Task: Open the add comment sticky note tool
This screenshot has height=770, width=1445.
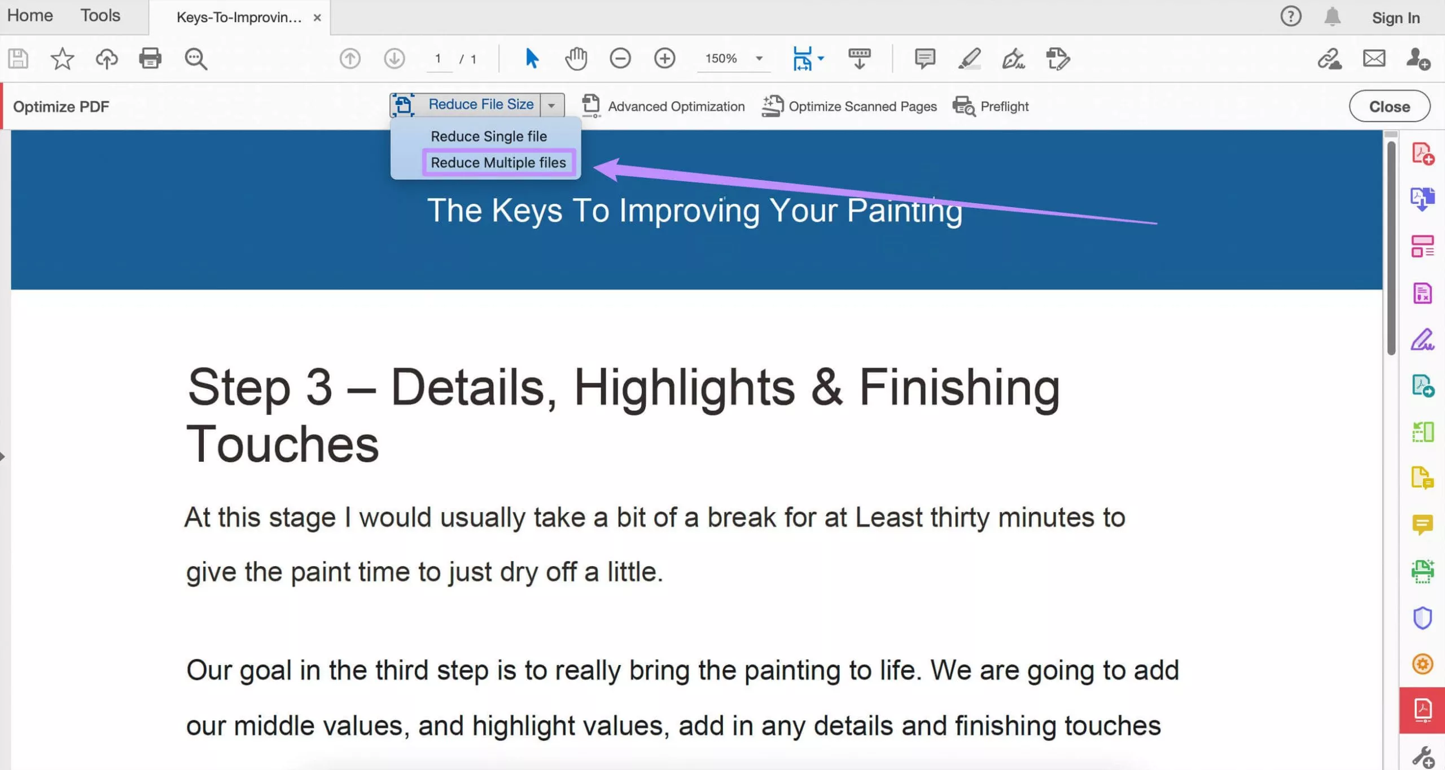Action: pyautogui.click(x=925, y=58)
